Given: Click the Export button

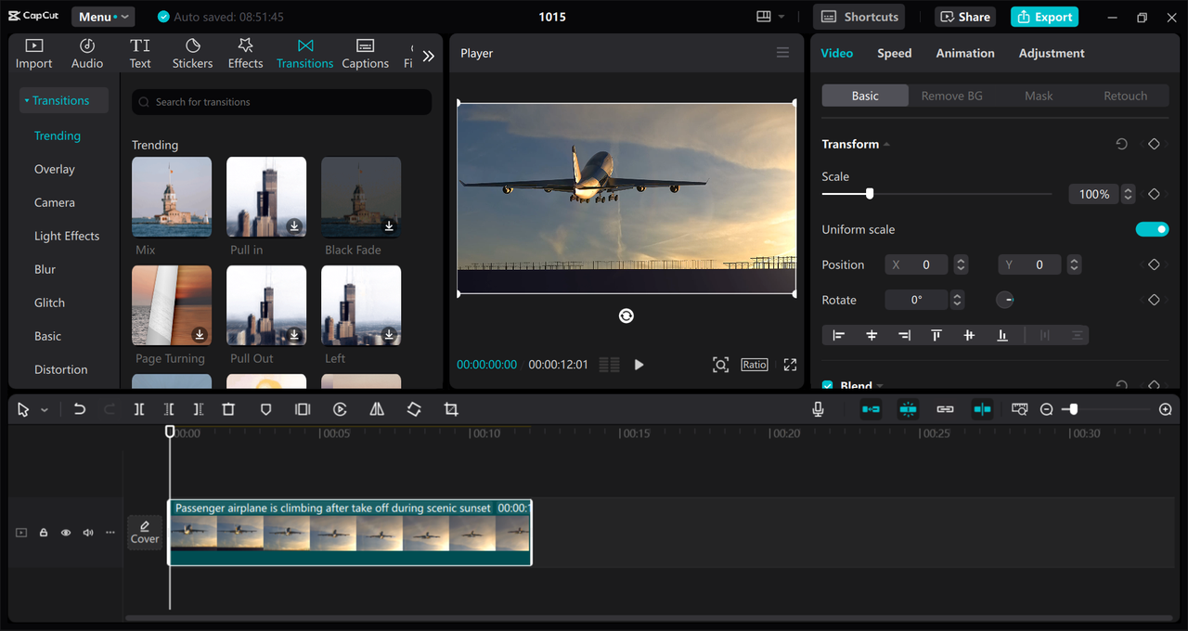Looking at the screenshot, I should tap(1045, 17).
